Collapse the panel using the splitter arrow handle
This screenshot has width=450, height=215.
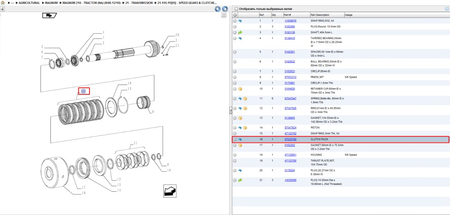pos(230,111)
